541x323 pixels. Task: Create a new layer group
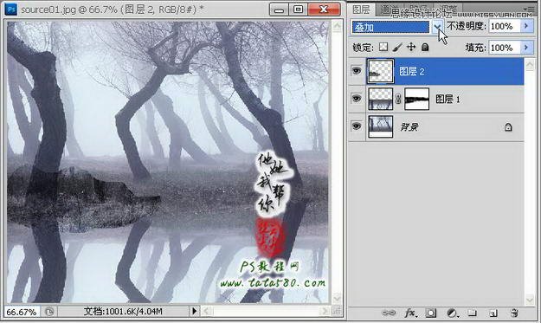pos(472,313)
